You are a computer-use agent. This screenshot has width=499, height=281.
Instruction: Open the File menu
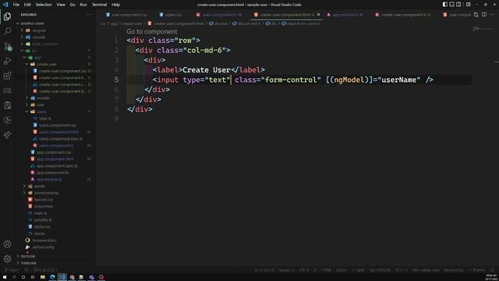pyautogui.click(x=16, y=5)
